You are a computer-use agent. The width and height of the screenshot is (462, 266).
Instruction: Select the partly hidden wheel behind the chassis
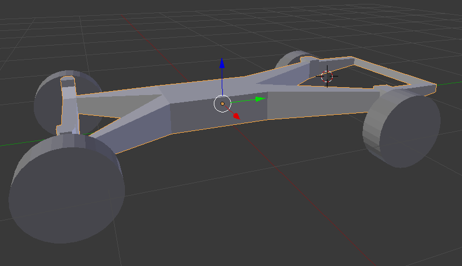tap(290, 59)
